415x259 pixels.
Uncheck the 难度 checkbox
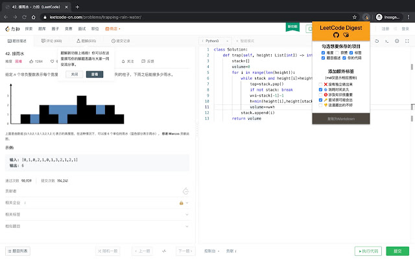(323, 53)
